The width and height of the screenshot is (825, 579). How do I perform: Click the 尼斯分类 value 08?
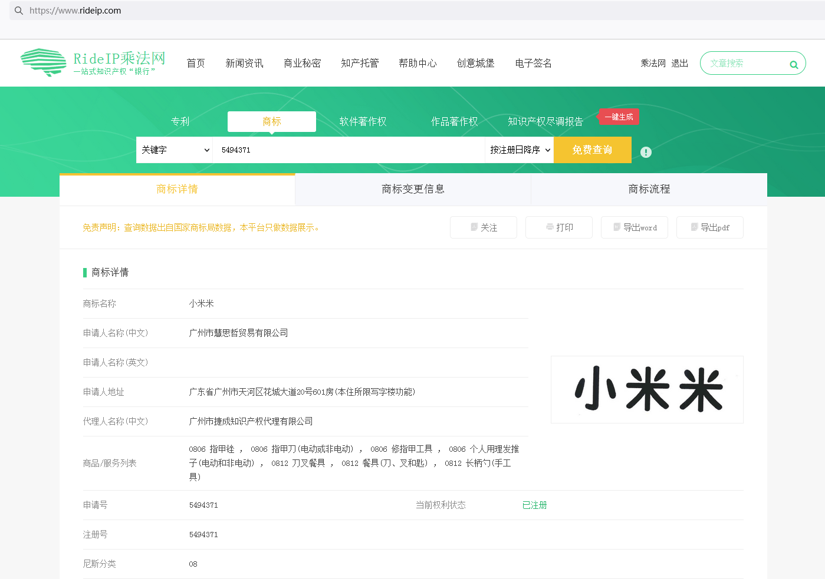click(x=193, y=564)
